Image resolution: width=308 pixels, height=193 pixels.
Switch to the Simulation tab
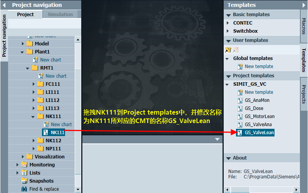pos(60,14)
